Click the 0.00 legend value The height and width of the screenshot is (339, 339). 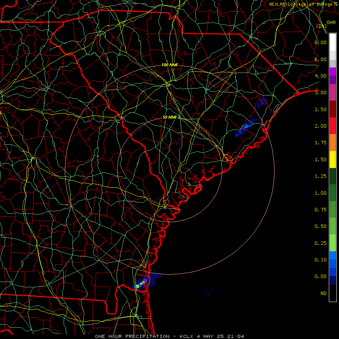click(321, 276)
